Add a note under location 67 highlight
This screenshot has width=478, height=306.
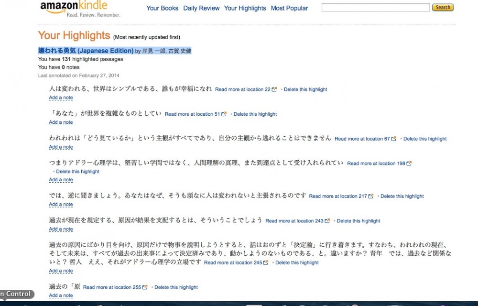tap(61, 147)
